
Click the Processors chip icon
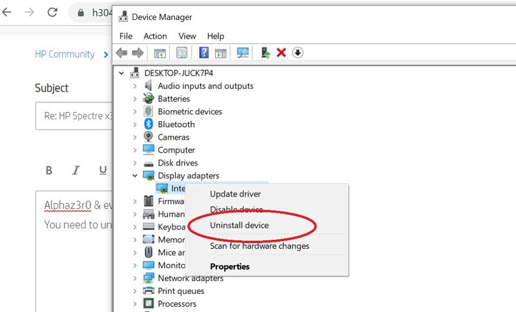(x=149, y=304)
